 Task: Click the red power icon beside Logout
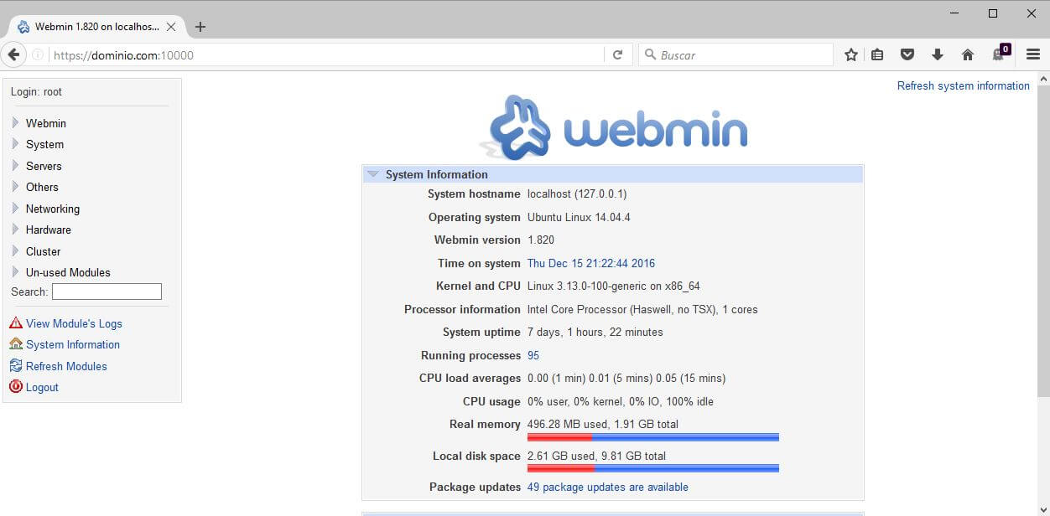[x=16, y=386]
